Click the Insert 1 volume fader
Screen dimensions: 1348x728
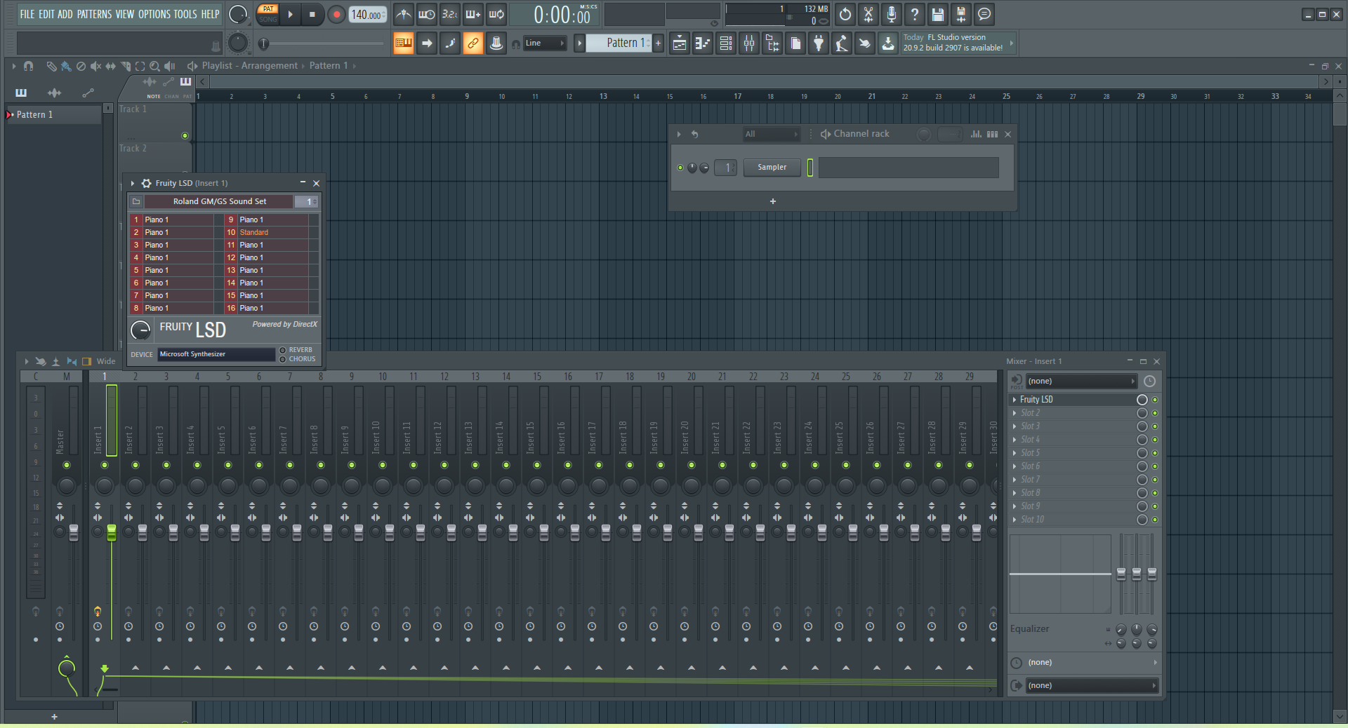click(x=112, y=533)
